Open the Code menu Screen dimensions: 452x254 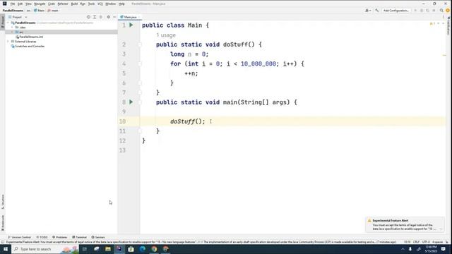52,4
